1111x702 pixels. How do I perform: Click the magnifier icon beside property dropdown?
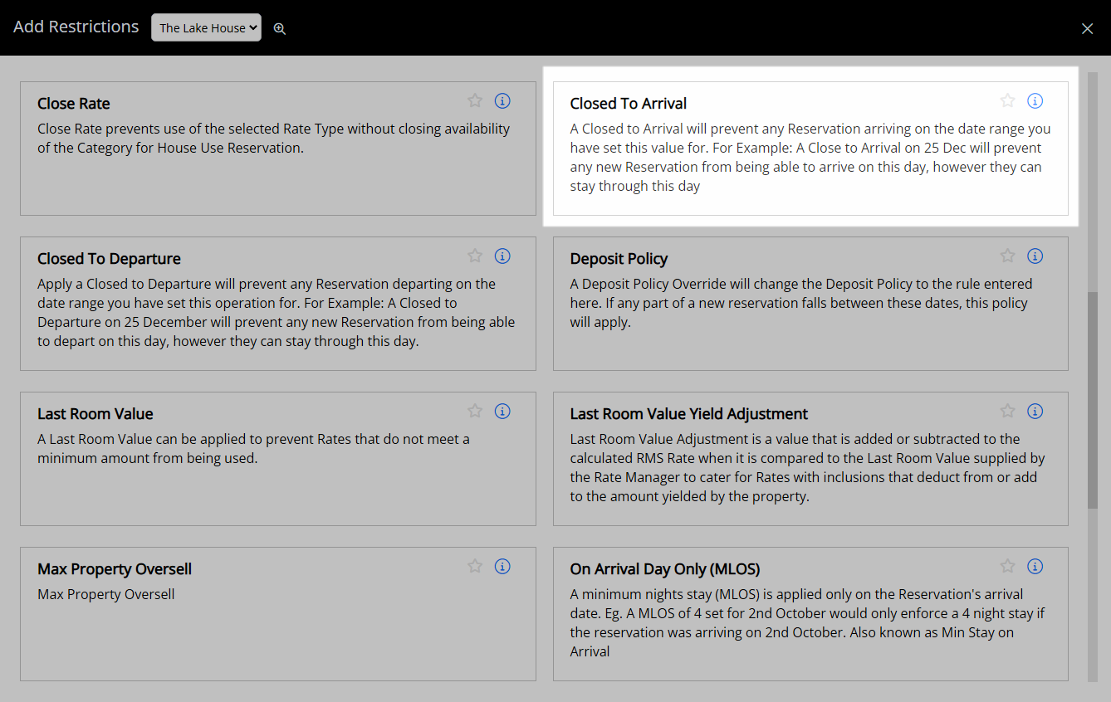pos(280,28)
